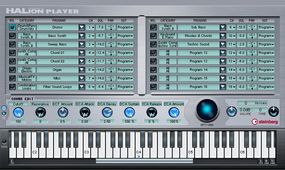This screenshot has height=170, width=285.
Task: Open Drum&Perc DrumKits category field
Action: click(x=27, y=27)
